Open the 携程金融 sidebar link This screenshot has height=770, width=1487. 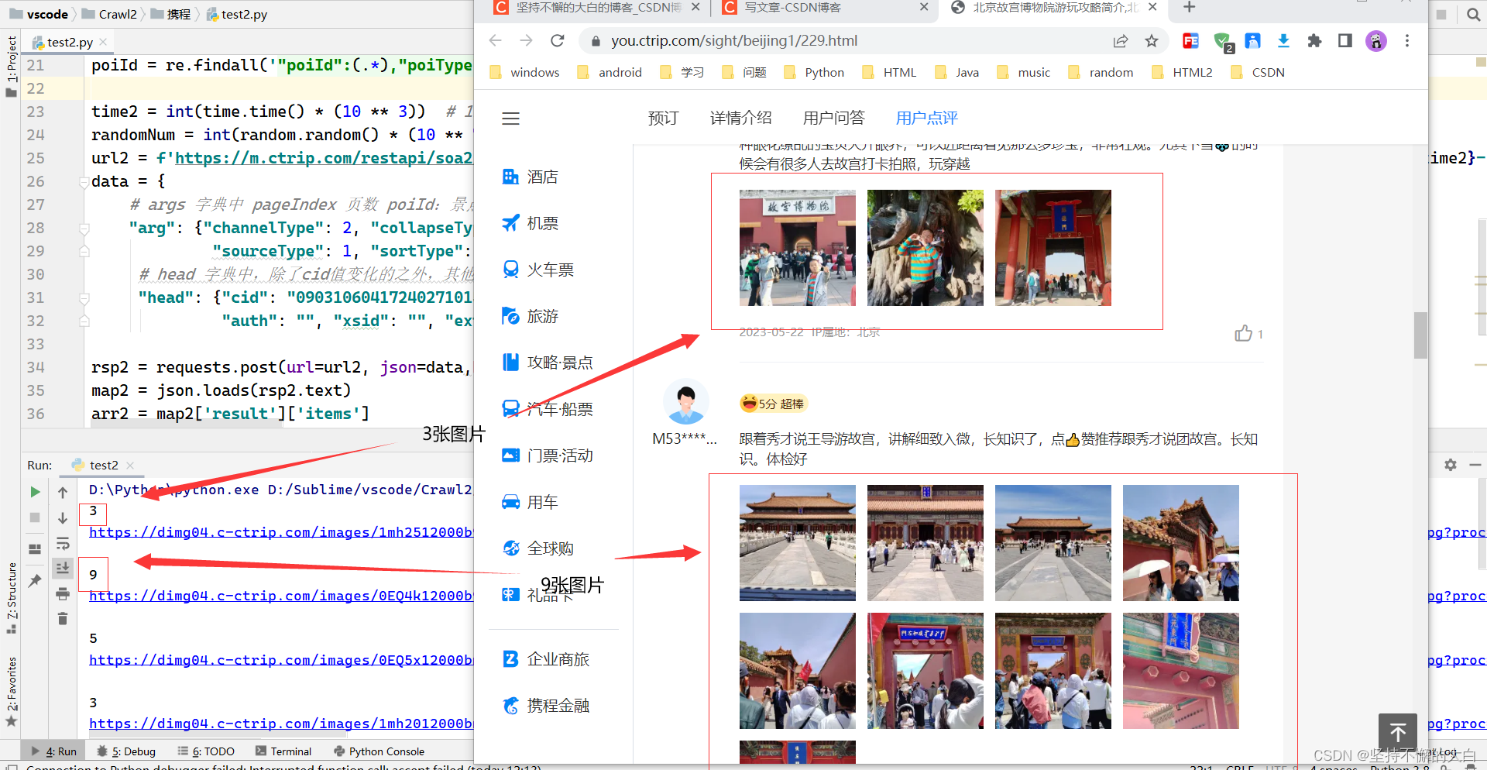tap(546, 706)
